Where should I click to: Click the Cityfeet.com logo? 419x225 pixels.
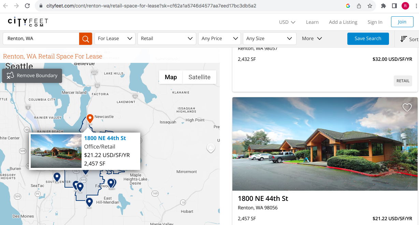[x=28, y=22]
